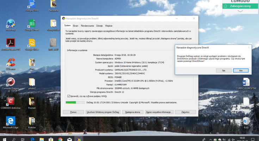Screen dimensions: 259x141
Task: Open Microsoft Store from the taskbar
Action: point(51,139)
